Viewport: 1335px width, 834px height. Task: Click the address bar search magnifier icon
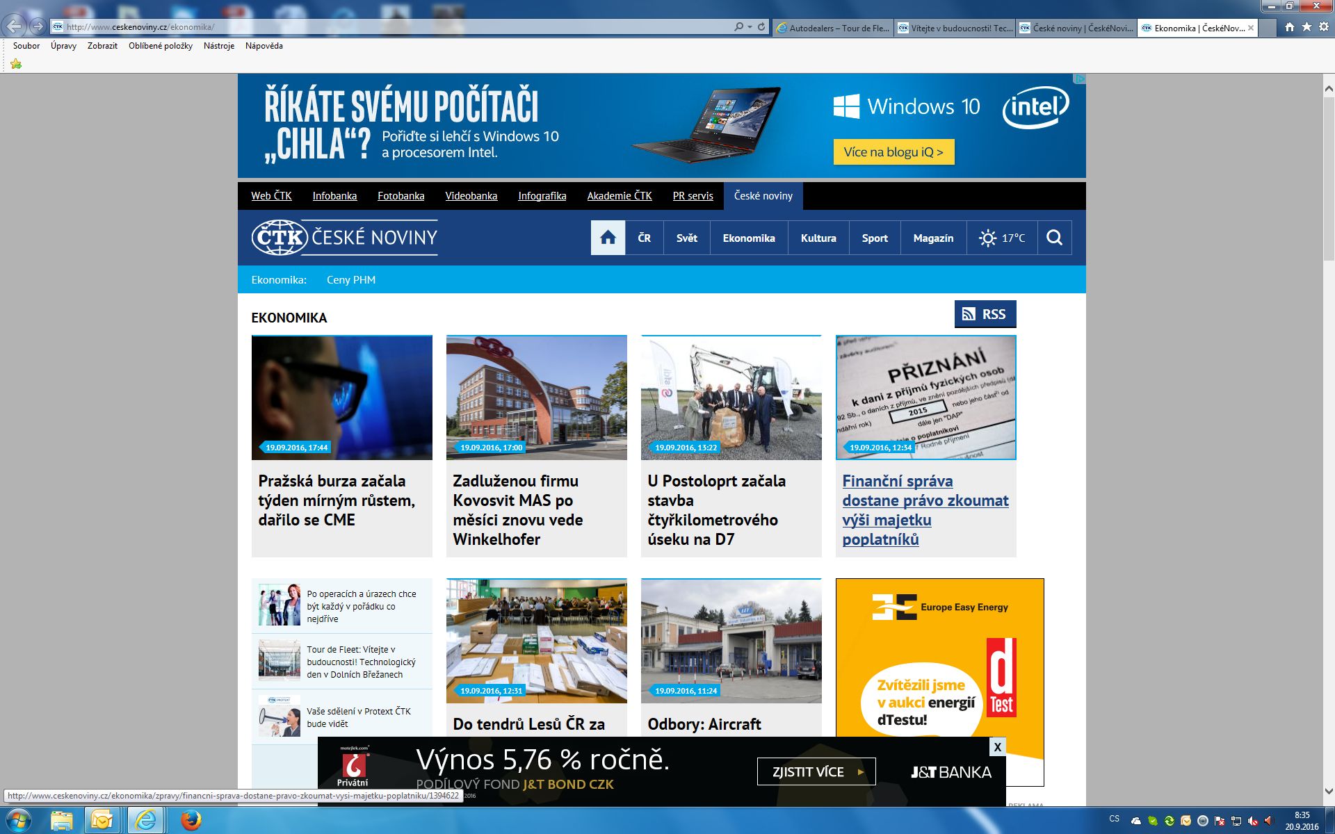click(x=738, y=27)
